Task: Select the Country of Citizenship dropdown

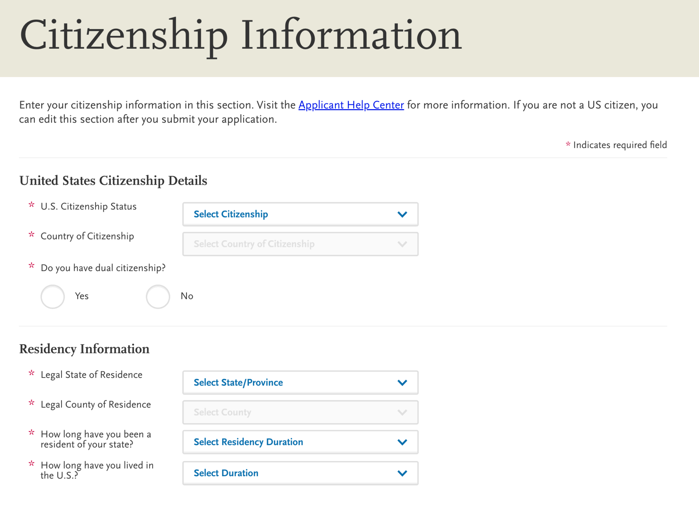Action: [x=301, y=243]
